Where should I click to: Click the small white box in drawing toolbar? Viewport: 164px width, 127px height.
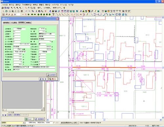click(19, 14)
